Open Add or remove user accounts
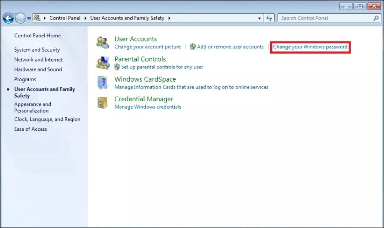384x228 pixels. tap(230, 47)
